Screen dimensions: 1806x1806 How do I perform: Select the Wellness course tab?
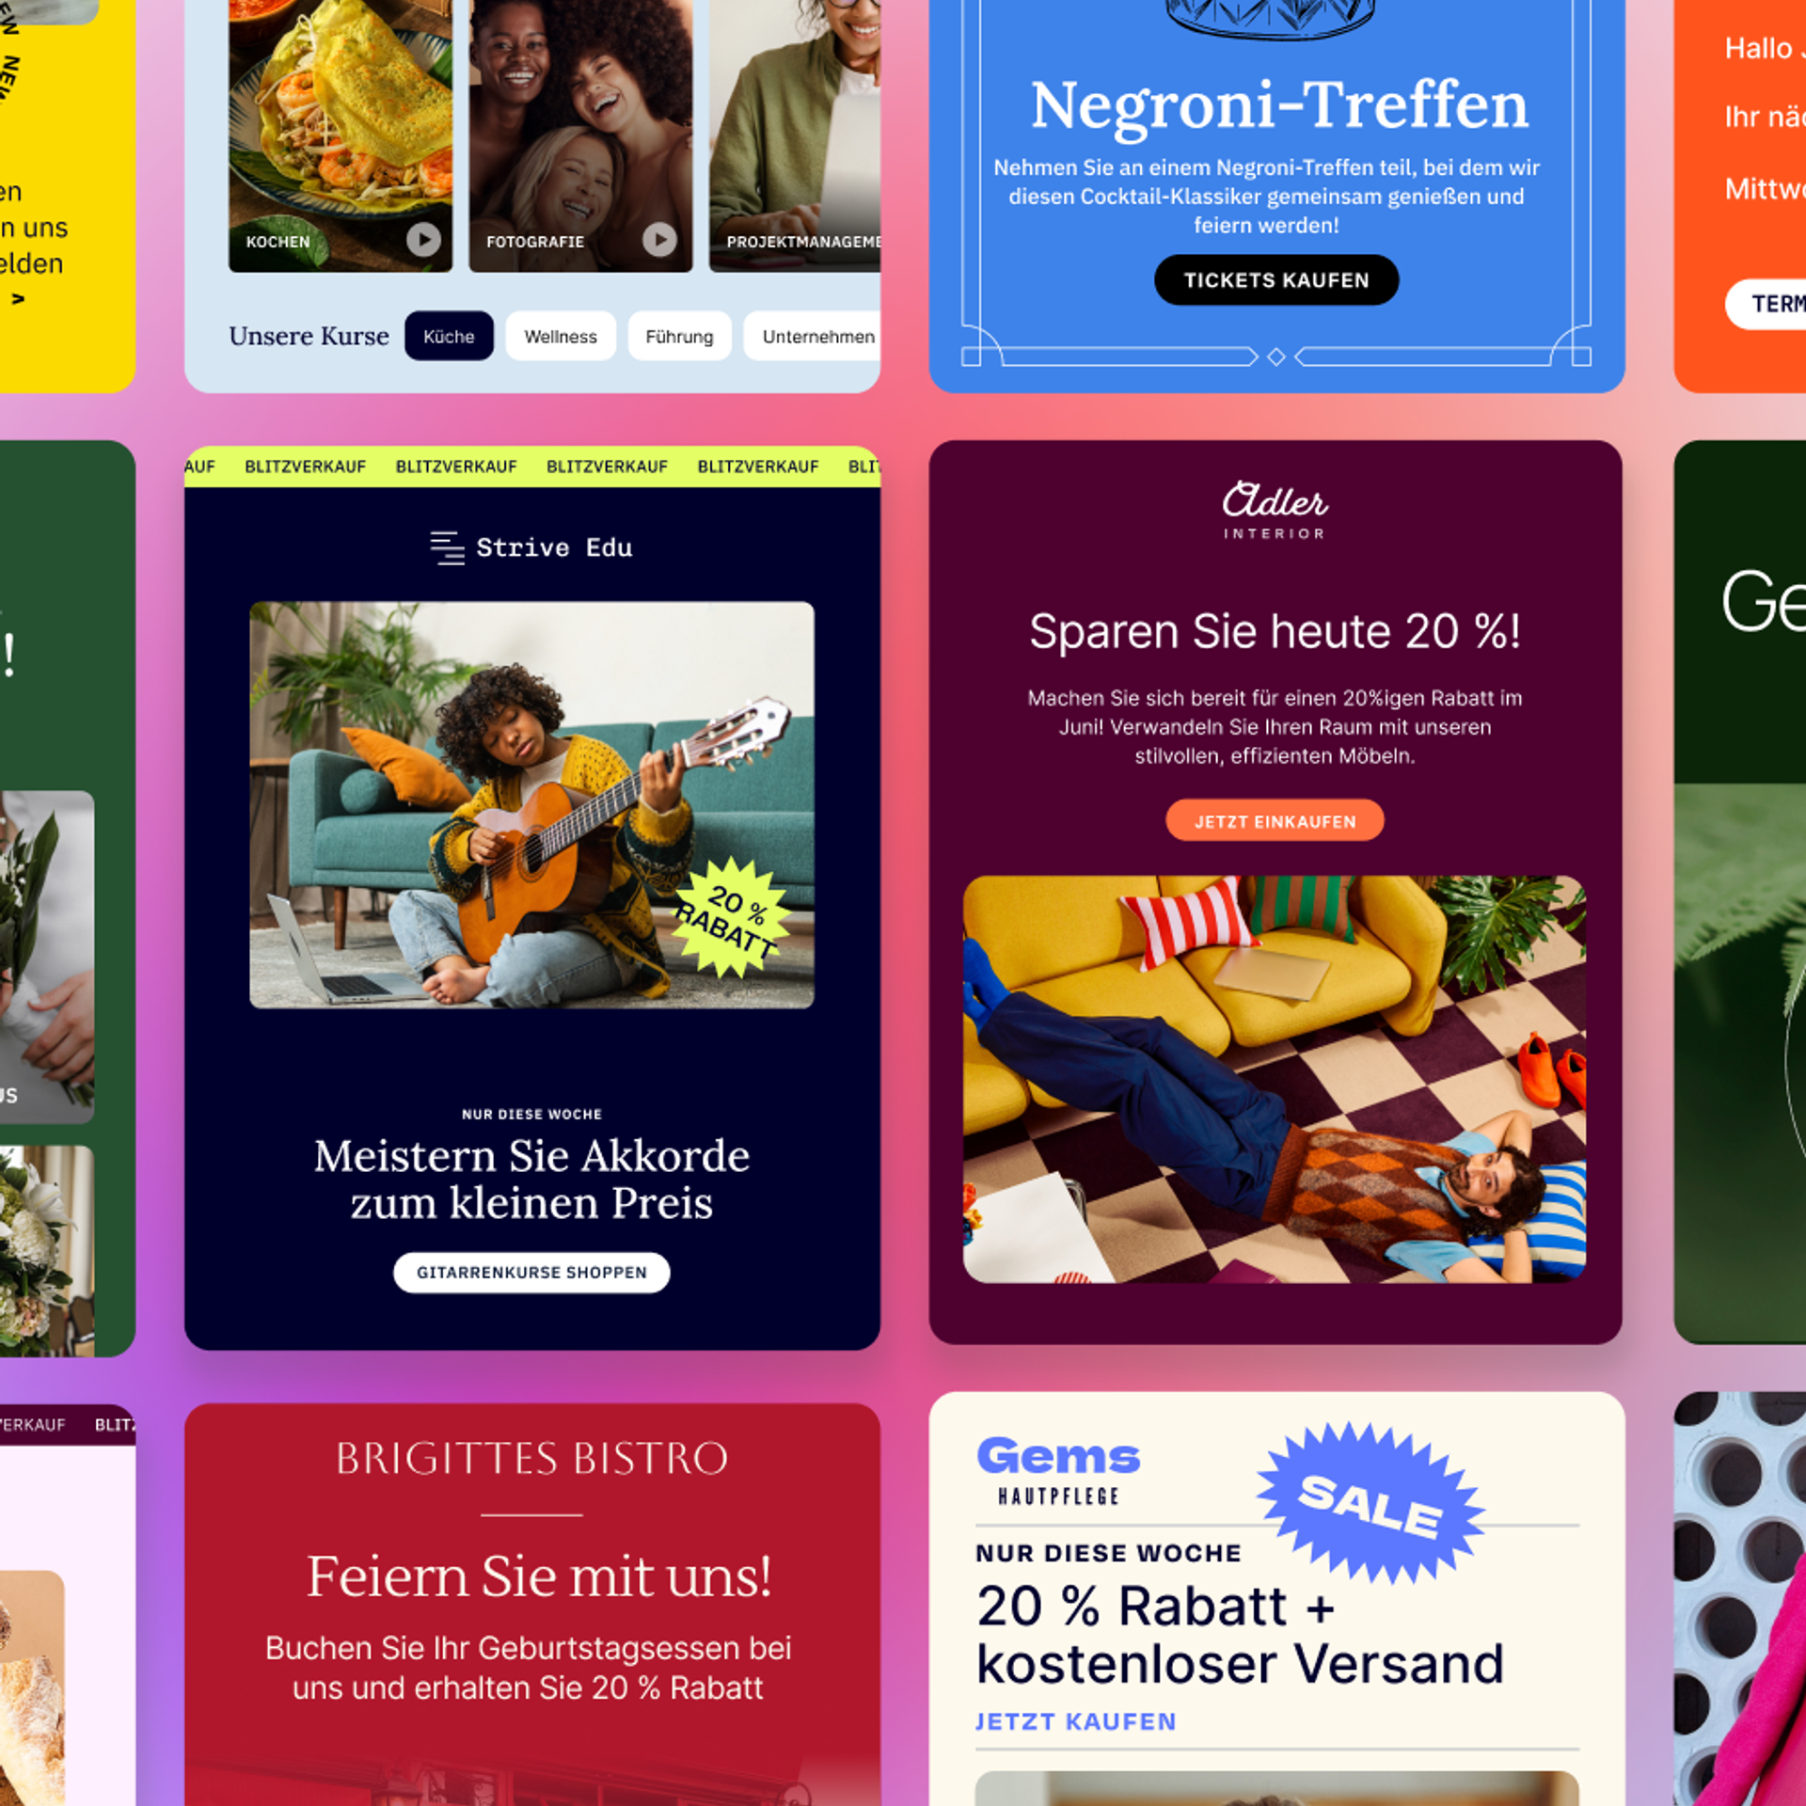[x=561, y=336]
